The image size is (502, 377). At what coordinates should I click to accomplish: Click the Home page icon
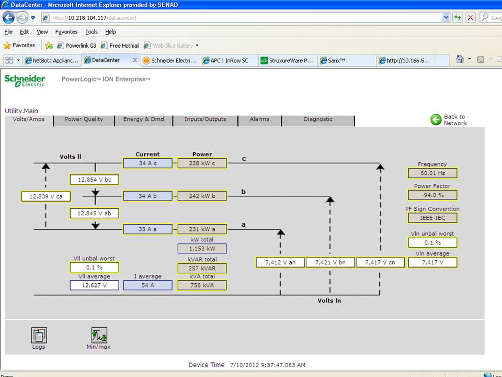tap(460, 59)
